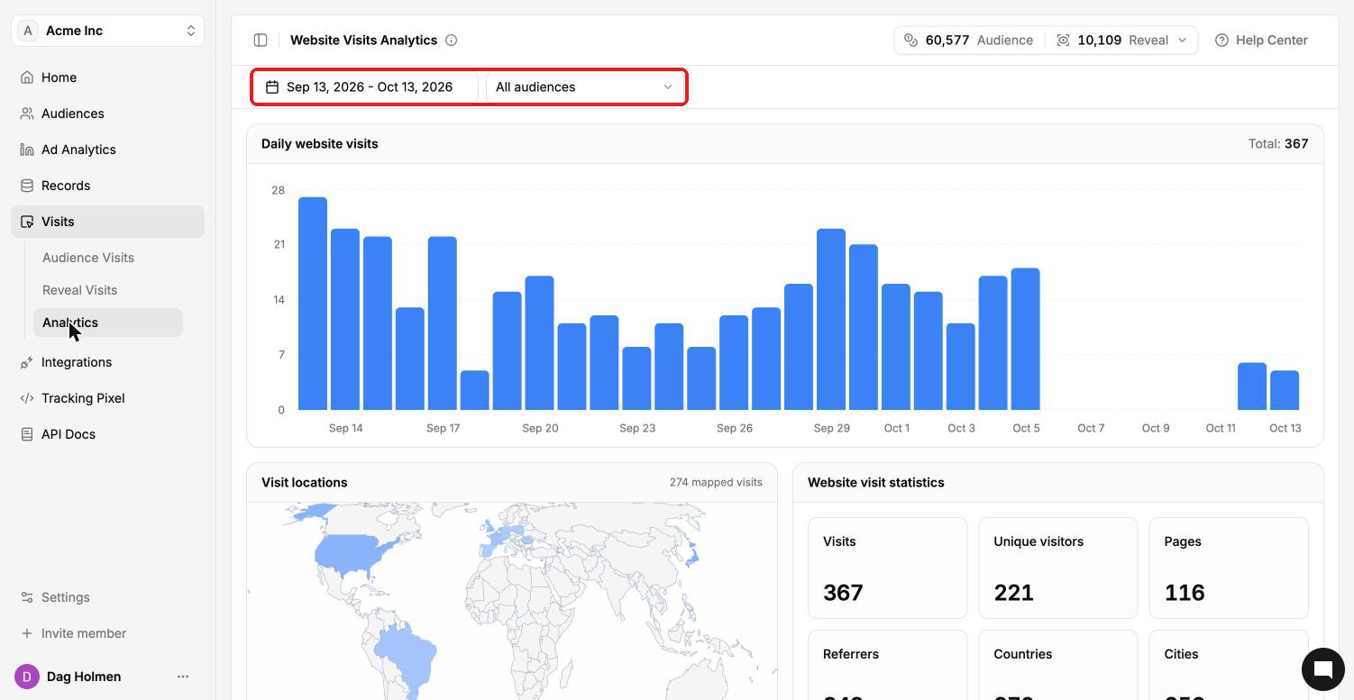Click the Dag Holmen avatar
This screenshot has width=1354, height=700.
(x=27, y=677)
